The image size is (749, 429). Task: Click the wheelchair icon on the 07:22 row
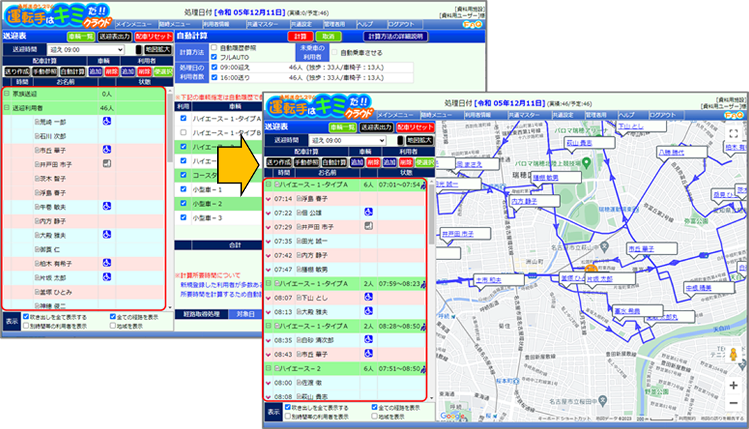[x=368, y=212]
